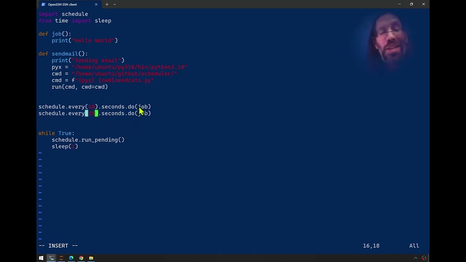Open Microsoft Edge from the taskbar
This screenshot has height=262, width=466.
[71, 258]
